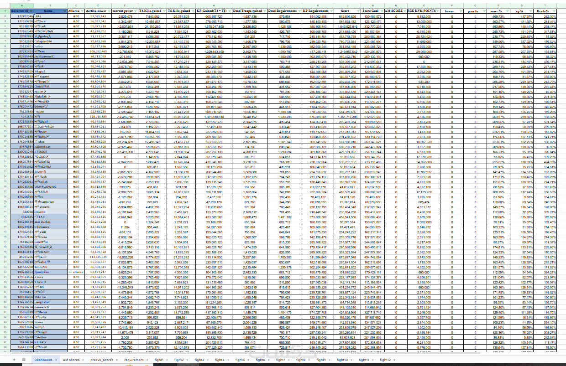Click starting-power value 57,985,143
The height and width of the screenshot is (366, 566).
coord(98,16)
